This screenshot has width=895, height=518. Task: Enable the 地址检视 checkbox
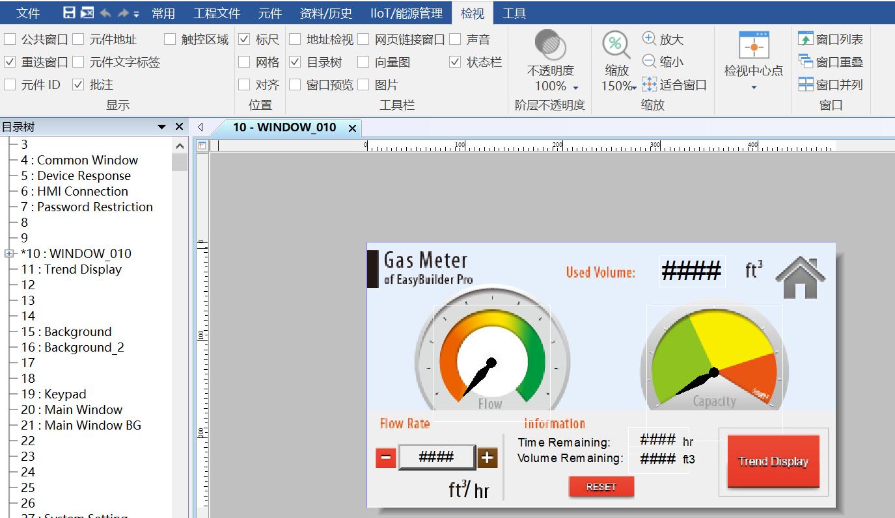[x=295, y=40]
